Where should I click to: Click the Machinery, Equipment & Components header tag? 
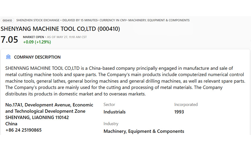pos(159,20)
